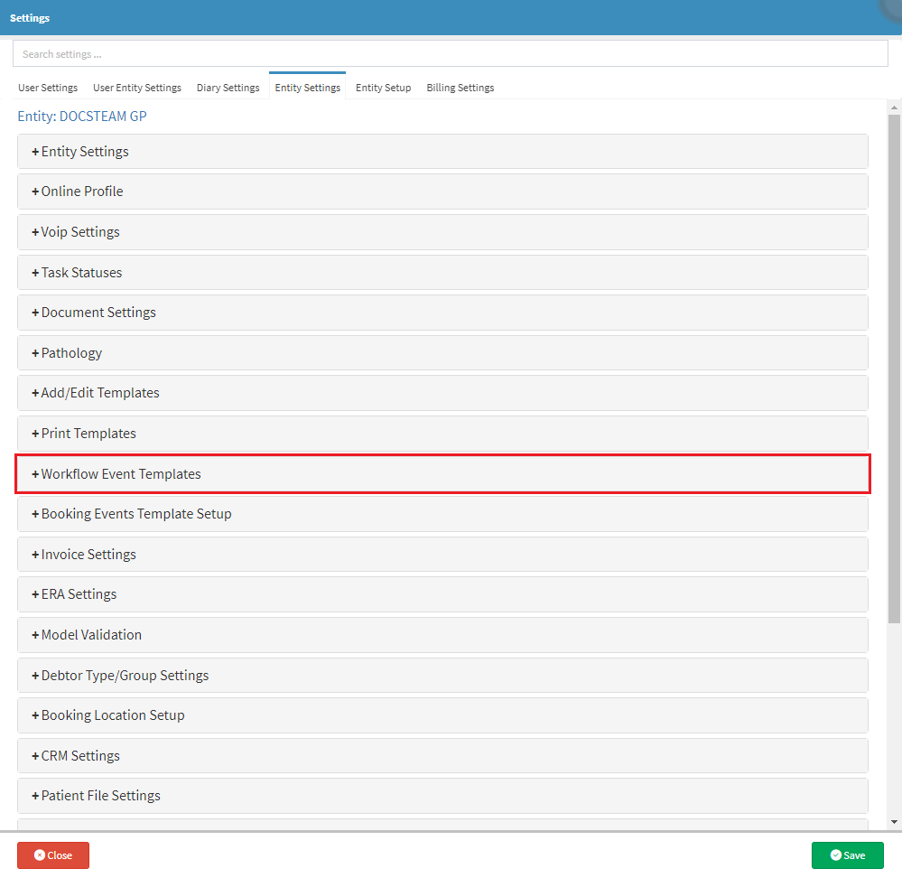Click the scrollbar up arrow

[894, 107]
